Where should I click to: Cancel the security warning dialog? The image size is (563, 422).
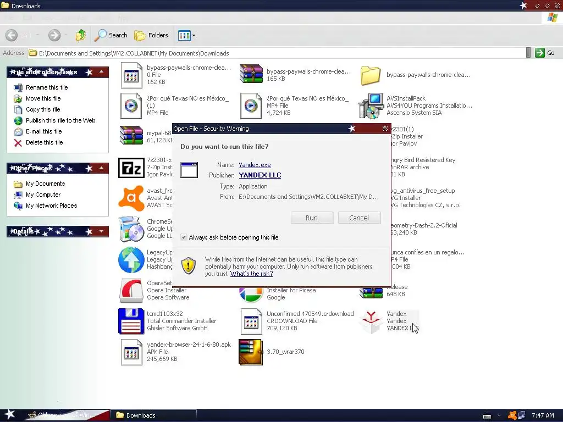(x=359, y=218)
